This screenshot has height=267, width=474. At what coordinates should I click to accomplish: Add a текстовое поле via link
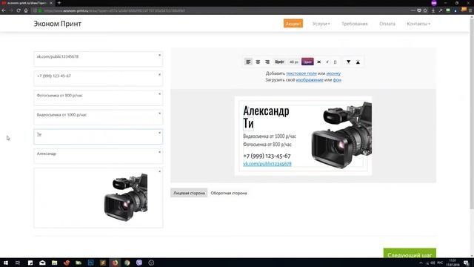coord(301,73)
